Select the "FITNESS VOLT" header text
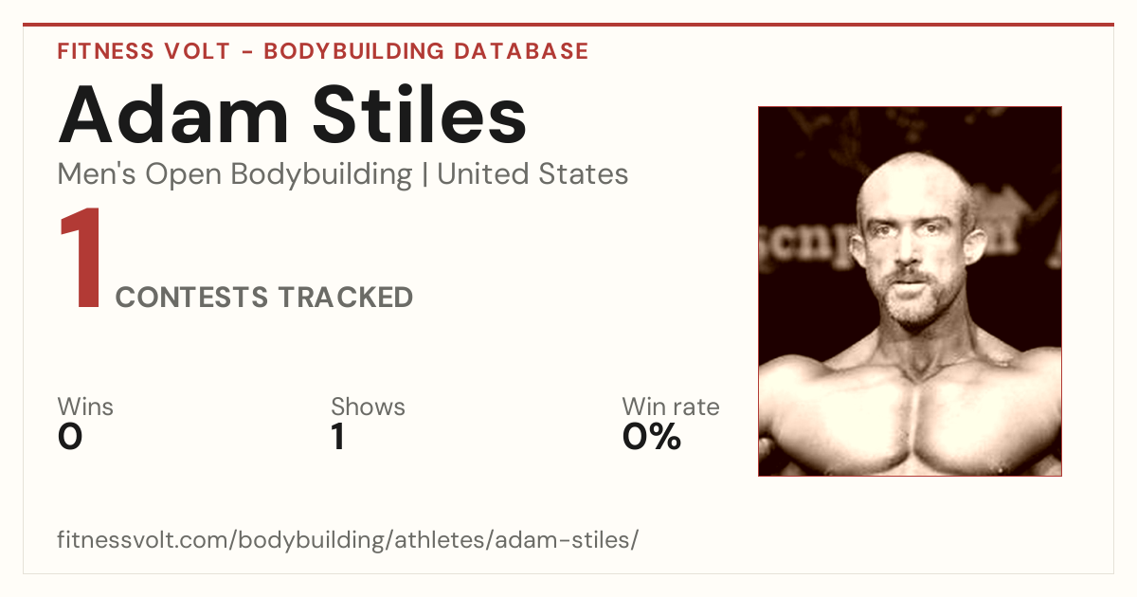1137x597 pixels. click(x=143, y=51)
